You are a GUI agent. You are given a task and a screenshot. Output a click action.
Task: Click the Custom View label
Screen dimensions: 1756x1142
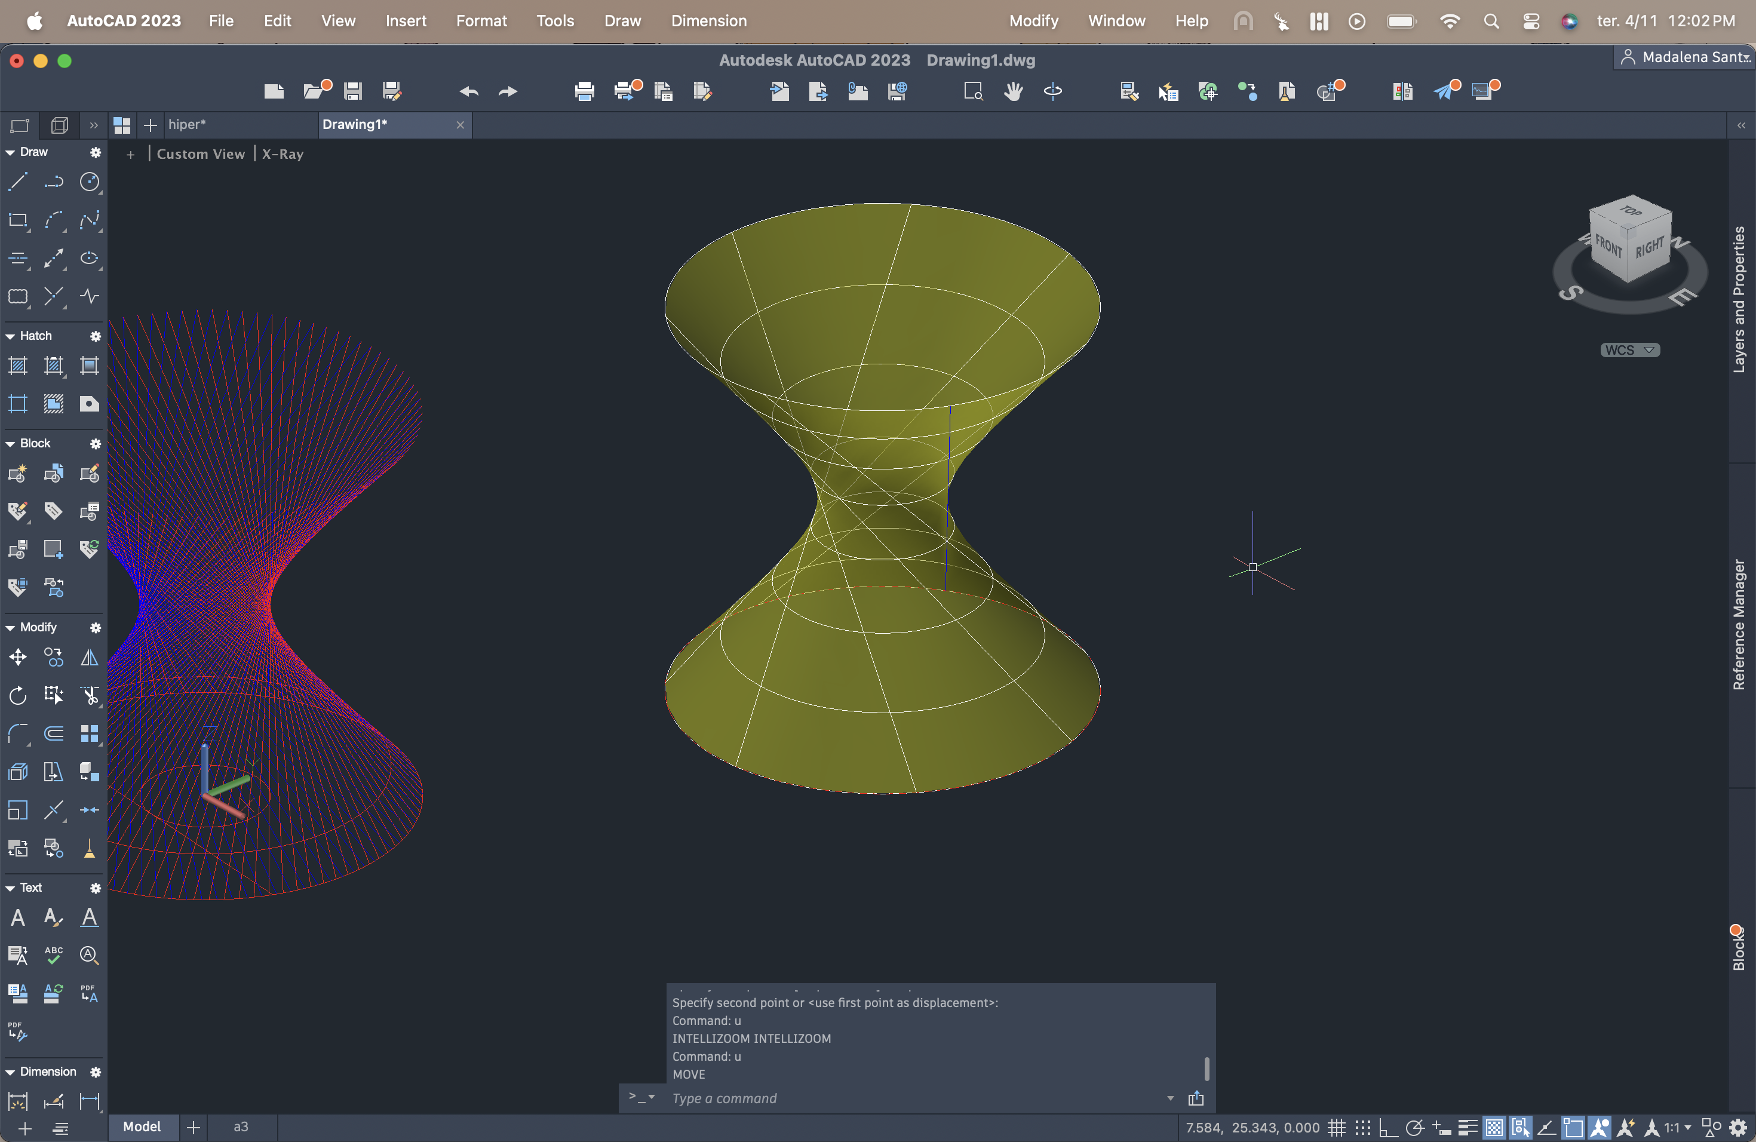click(x=200, y=154)
